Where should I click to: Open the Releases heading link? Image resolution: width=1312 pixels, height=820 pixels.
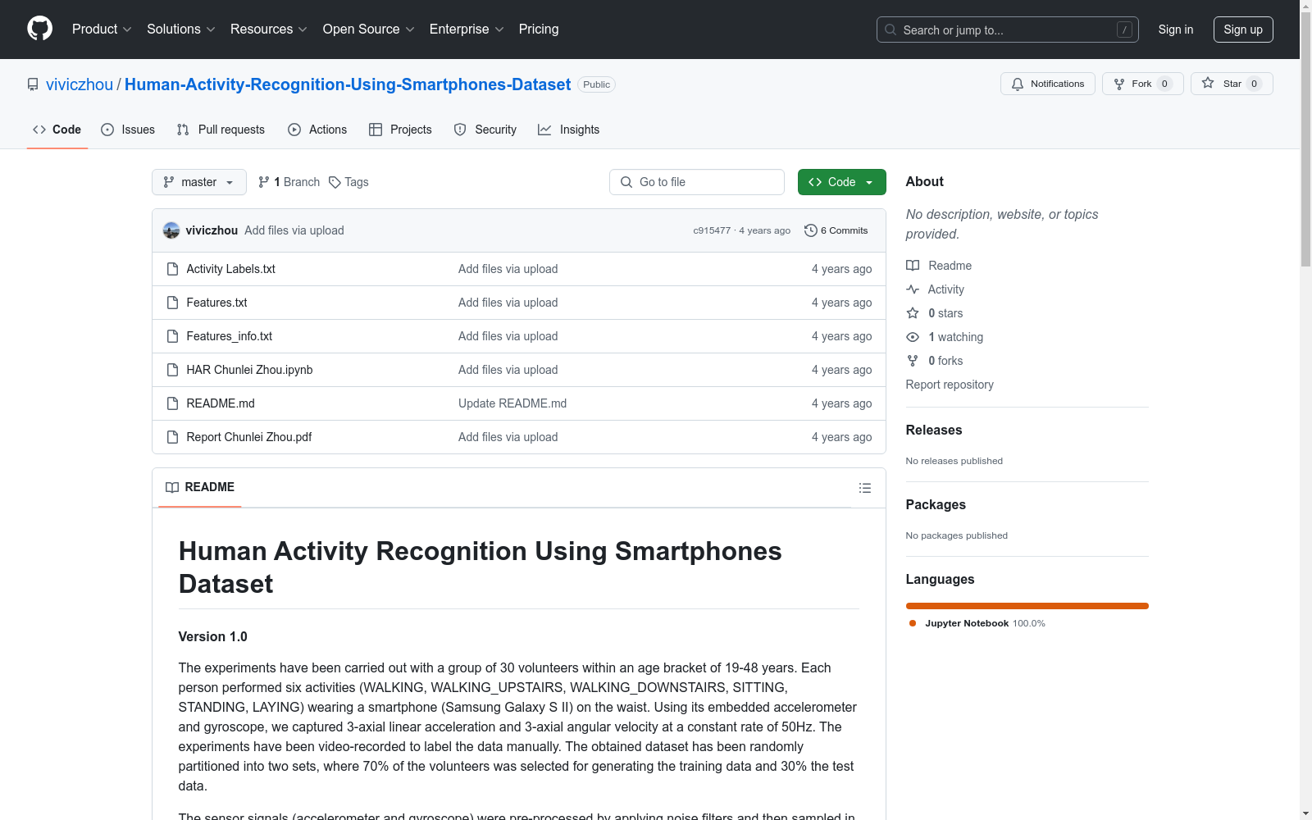934,430
